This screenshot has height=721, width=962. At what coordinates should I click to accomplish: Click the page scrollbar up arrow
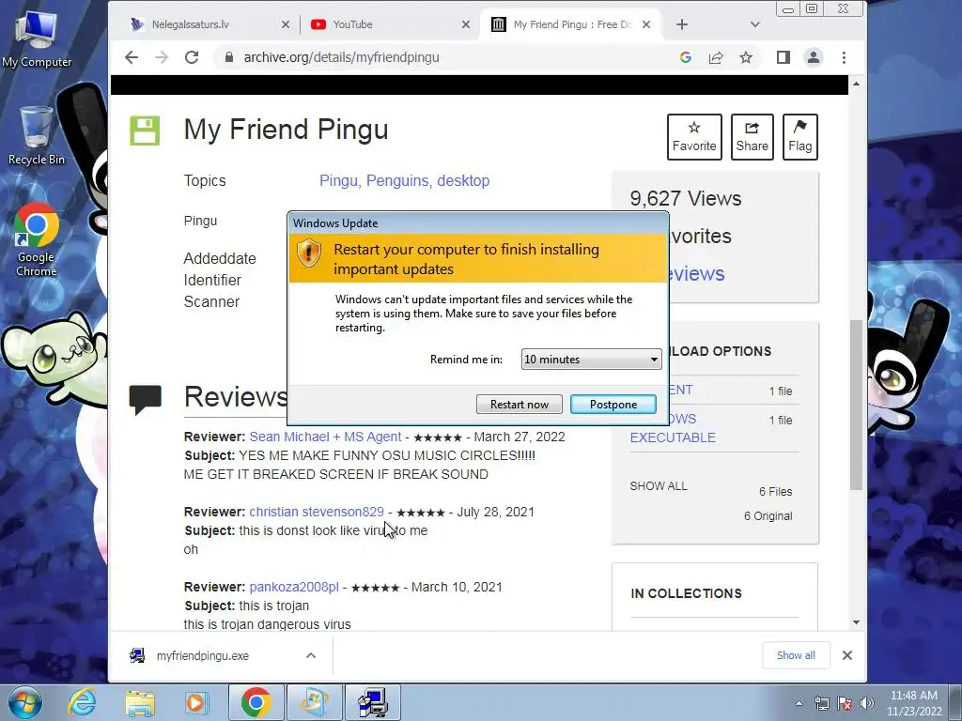click(857, 84)
